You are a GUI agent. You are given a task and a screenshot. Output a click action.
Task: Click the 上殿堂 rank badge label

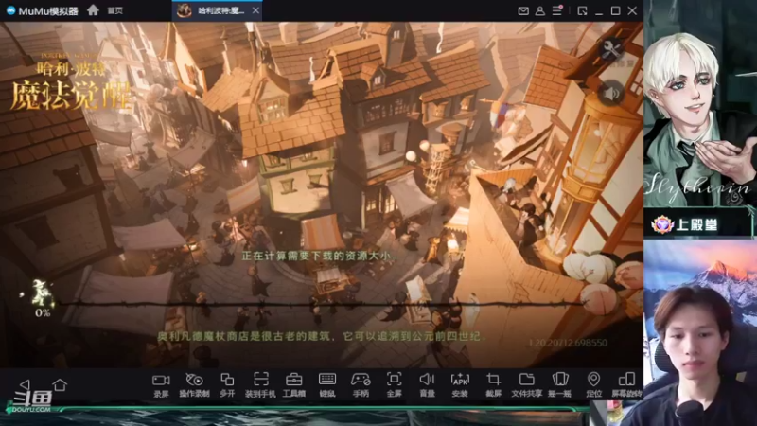pyautogui.click(x=684, y=224)
